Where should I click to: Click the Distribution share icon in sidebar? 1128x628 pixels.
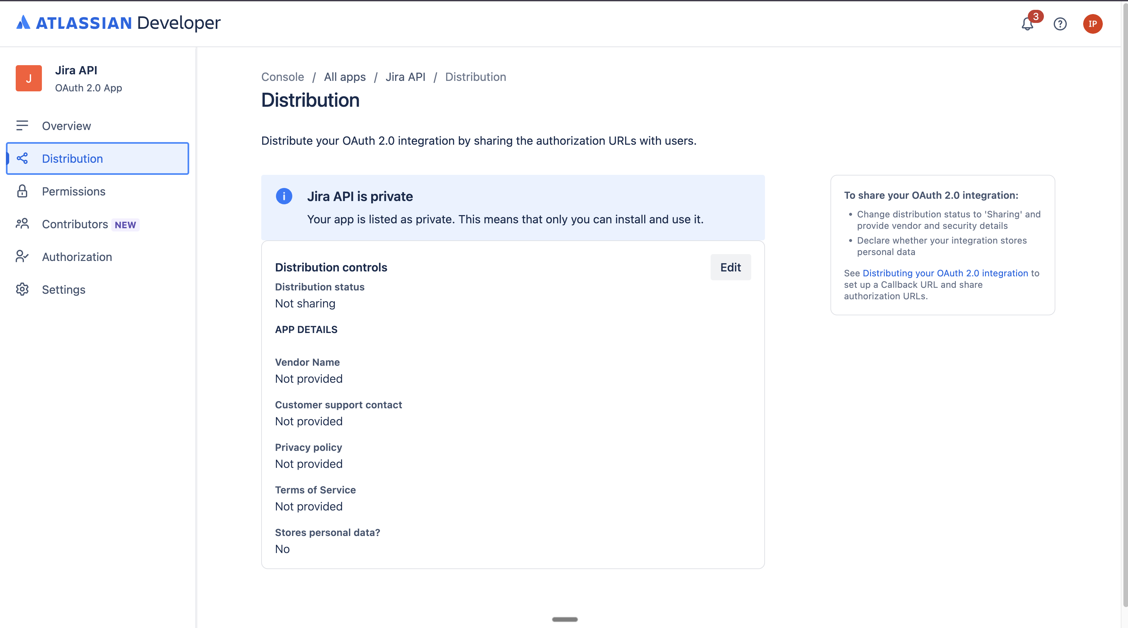point(22,158)
